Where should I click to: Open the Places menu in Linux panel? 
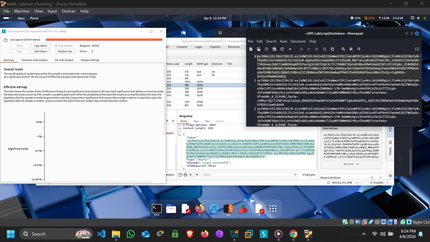(34, 18)
